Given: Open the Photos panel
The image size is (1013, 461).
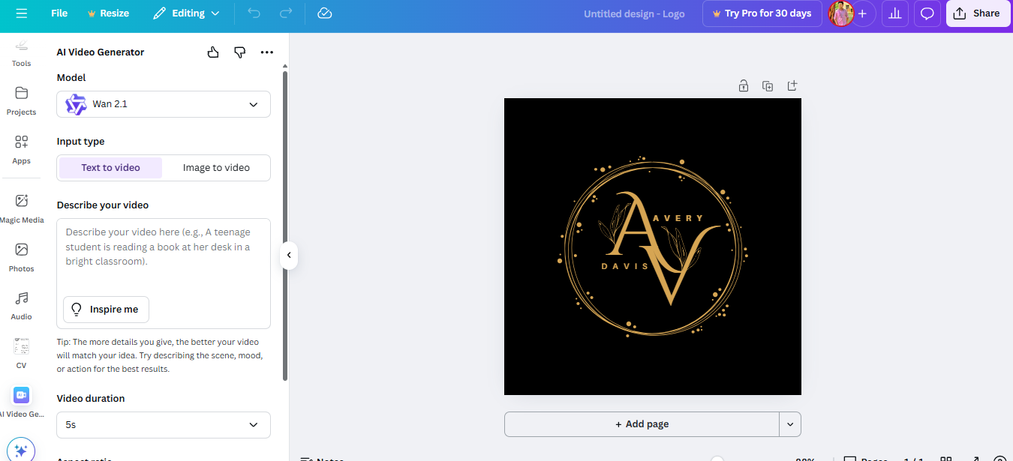Looking at the screenshot, I should 21,255.
